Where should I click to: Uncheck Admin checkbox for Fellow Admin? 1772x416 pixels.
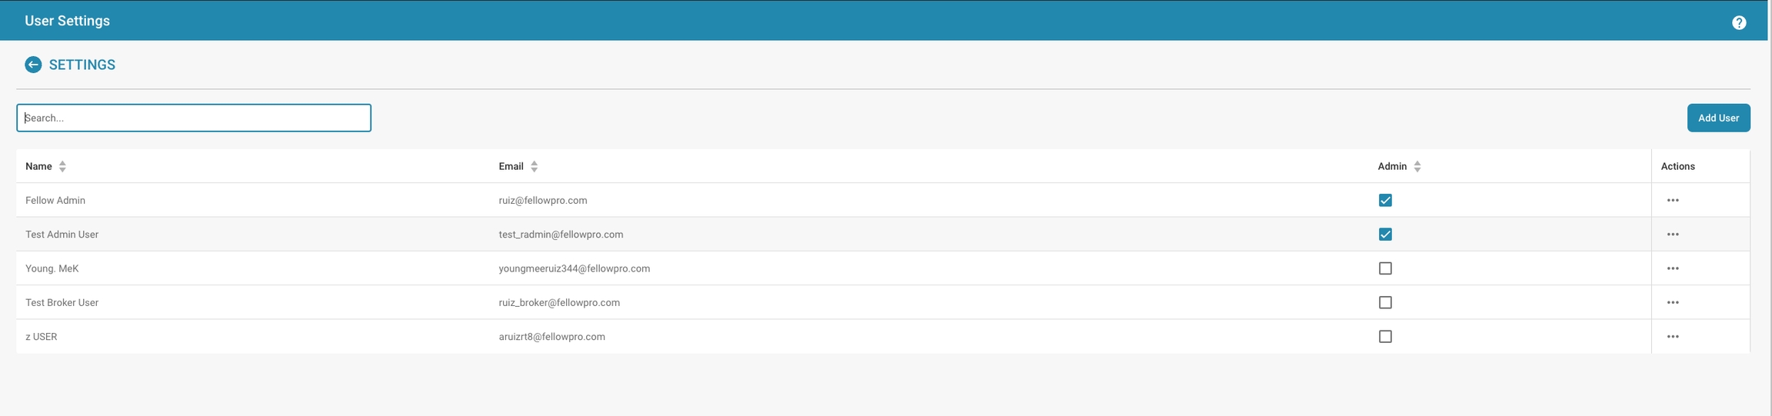pyautogui.click(x=1385, y=200)
